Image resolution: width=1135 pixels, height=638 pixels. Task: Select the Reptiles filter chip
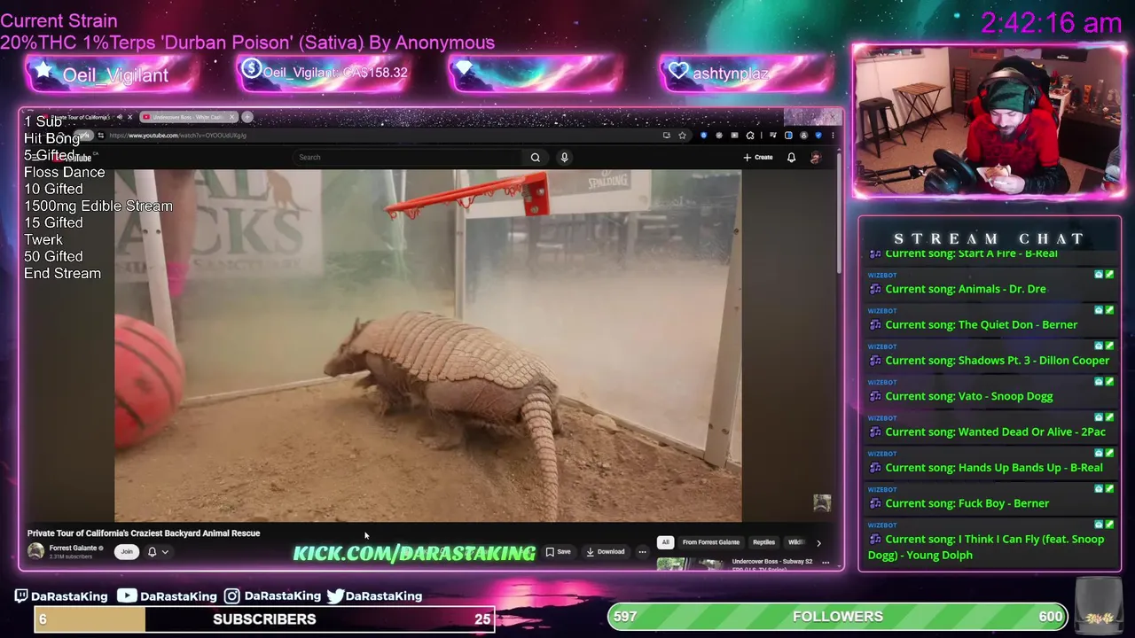click(x=763, y=542)
